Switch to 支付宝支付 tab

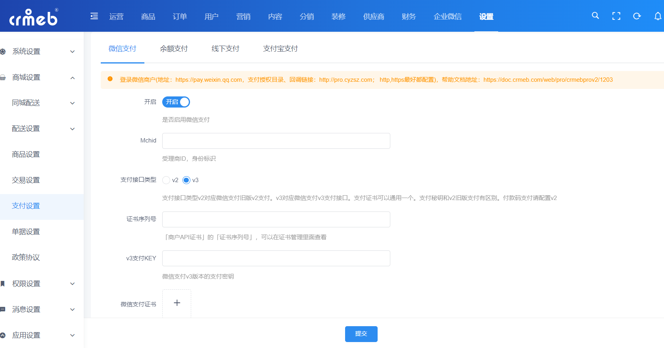(x=280, y=48)
